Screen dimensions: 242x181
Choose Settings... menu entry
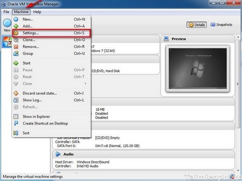pos(51,33)
